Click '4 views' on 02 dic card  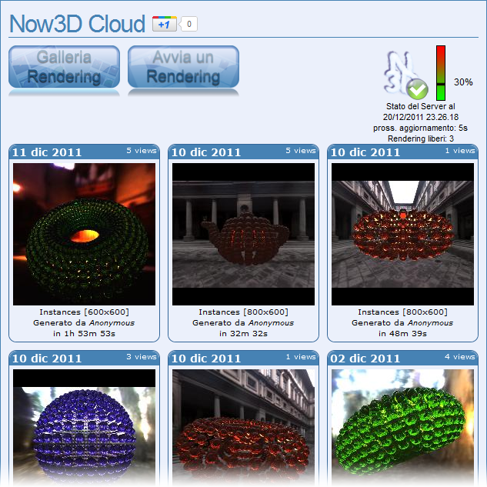click(x=459, y=356)
